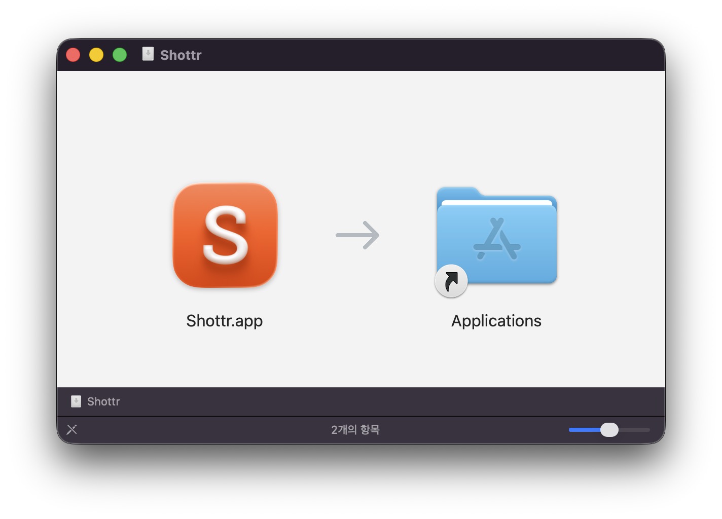722x519 pixels.
Task: Select the Shottr.app application icon
Action: (x=225, y=235)
